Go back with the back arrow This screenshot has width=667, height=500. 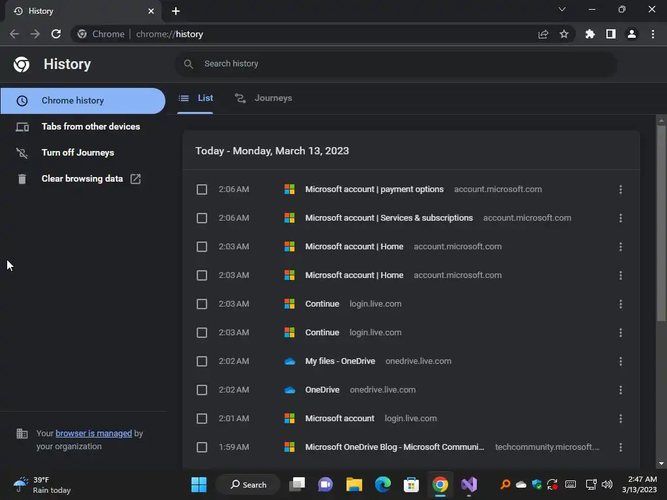click(14, 34)
